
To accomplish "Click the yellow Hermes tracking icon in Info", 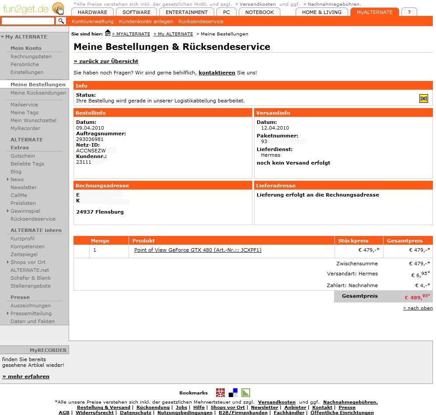I will (x=423, y=98).
